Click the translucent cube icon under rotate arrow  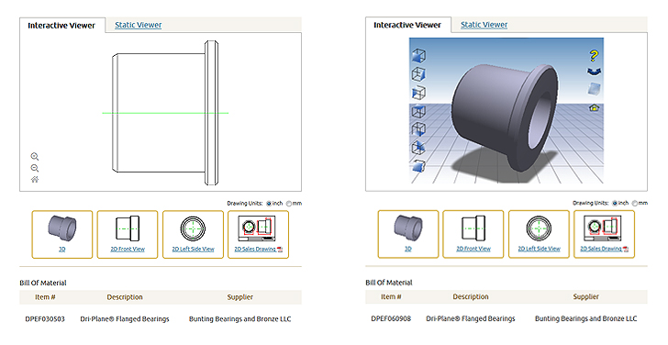click(594, 89)
